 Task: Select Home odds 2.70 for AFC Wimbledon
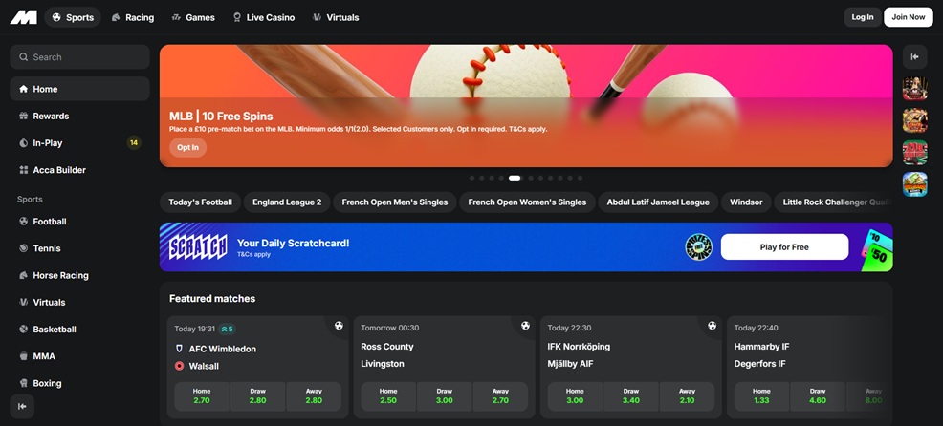(202, 396)
